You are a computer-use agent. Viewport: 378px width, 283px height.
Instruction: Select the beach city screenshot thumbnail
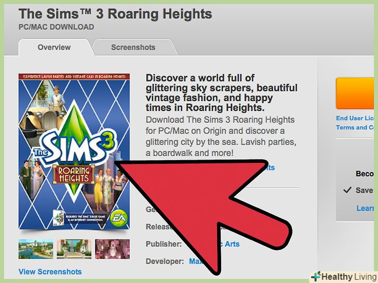pyautogui.click(x=36, y=249)
